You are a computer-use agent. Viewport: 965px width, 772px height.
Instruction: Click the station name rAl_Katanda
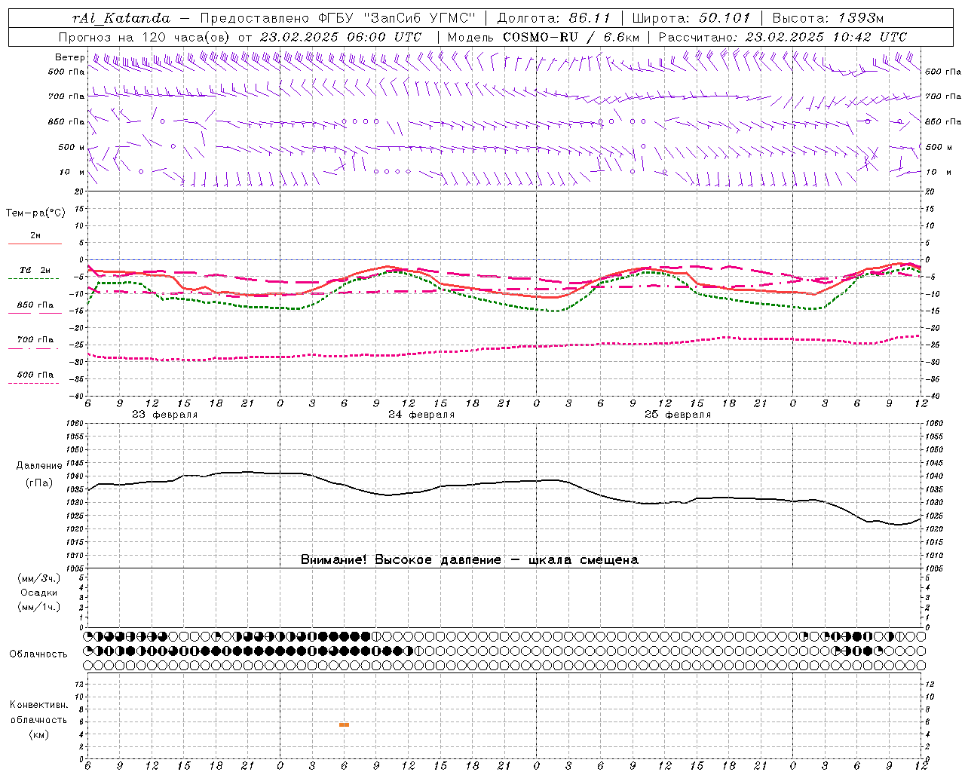click(121, 18)
